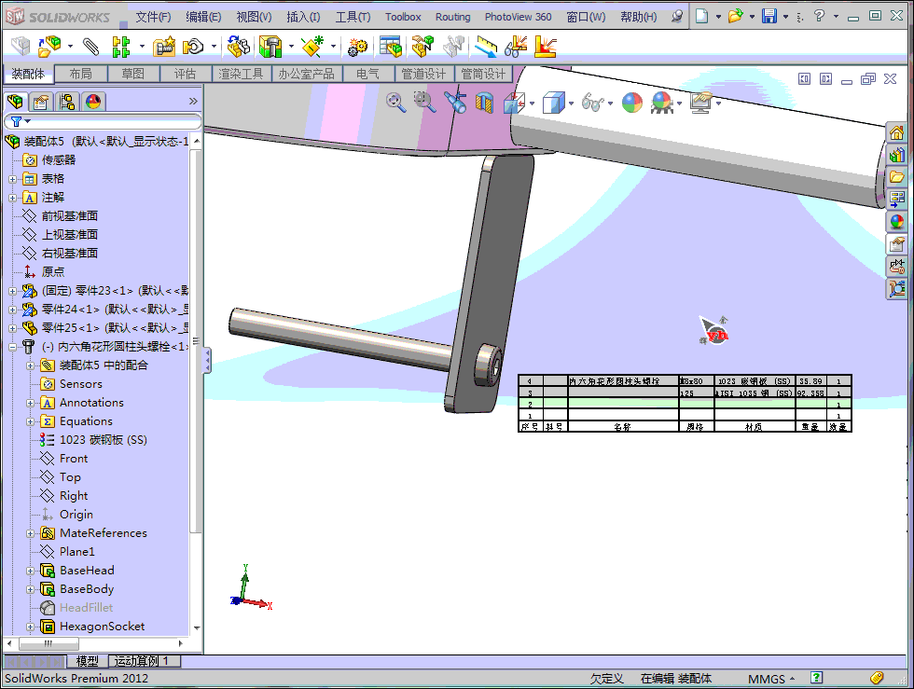
Task: Open the 插入(I) menu
Action: tap(303, 17)
